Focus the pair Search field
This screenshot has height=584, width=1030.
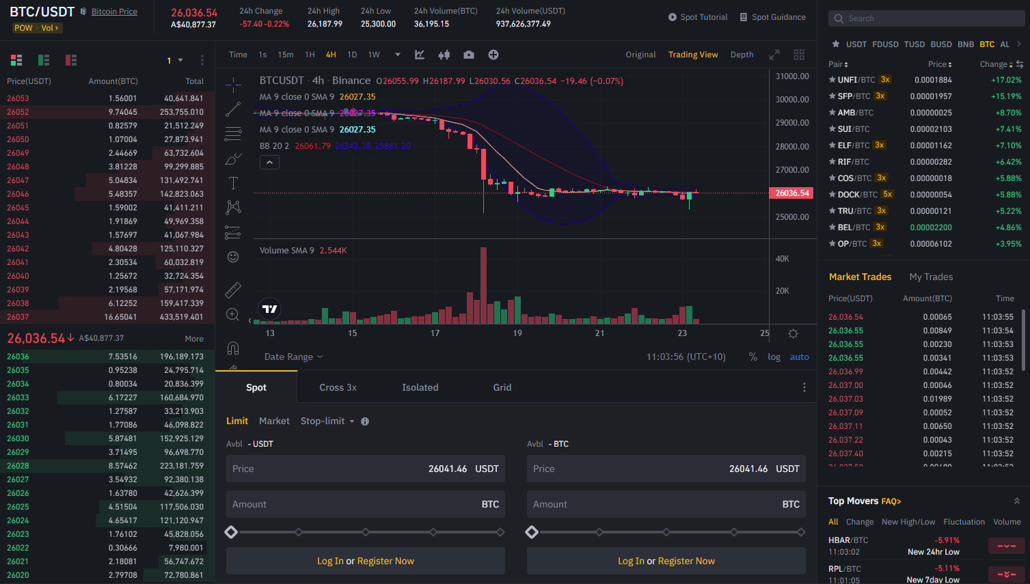point(926,18)
